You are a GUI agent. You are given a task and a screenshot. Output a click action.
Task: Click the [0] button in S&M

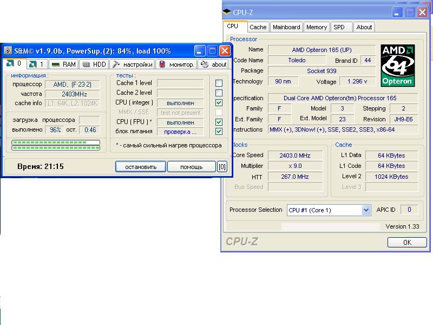222,167
